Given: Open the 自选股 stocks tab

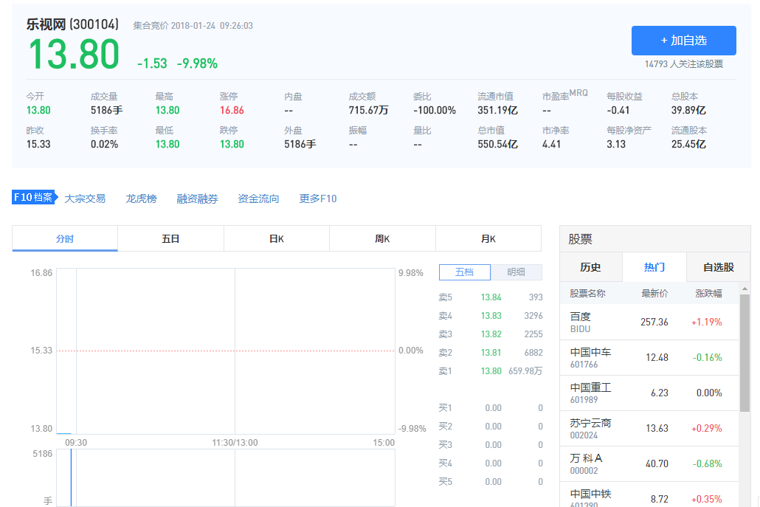Looking at the screenshot, I should point(719,267).
